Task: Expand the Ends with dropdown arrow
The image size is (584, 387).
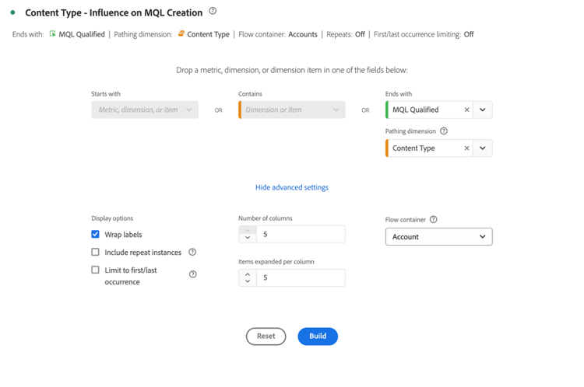Action: click(x=483, y=110)
